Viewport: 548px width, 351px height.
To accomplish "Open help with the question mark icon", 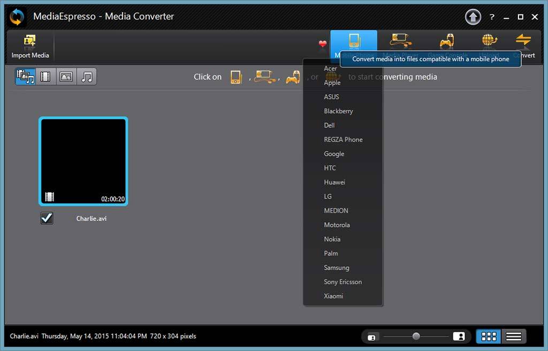I will coord(492,17).
